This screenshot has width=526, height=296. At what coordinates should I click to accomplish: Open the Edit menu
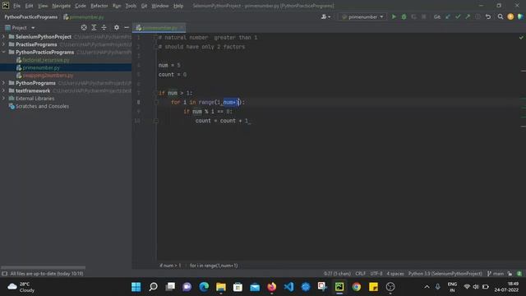(30, 6)
